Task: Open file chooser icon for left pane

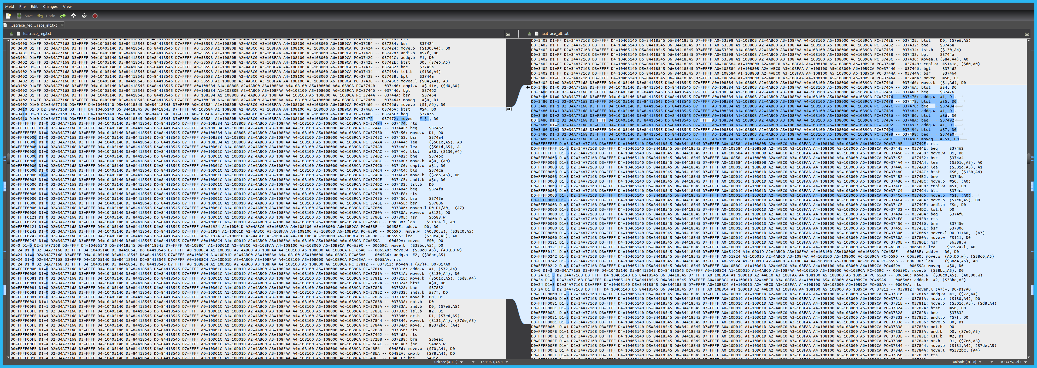Action: (x=508, y=34)
